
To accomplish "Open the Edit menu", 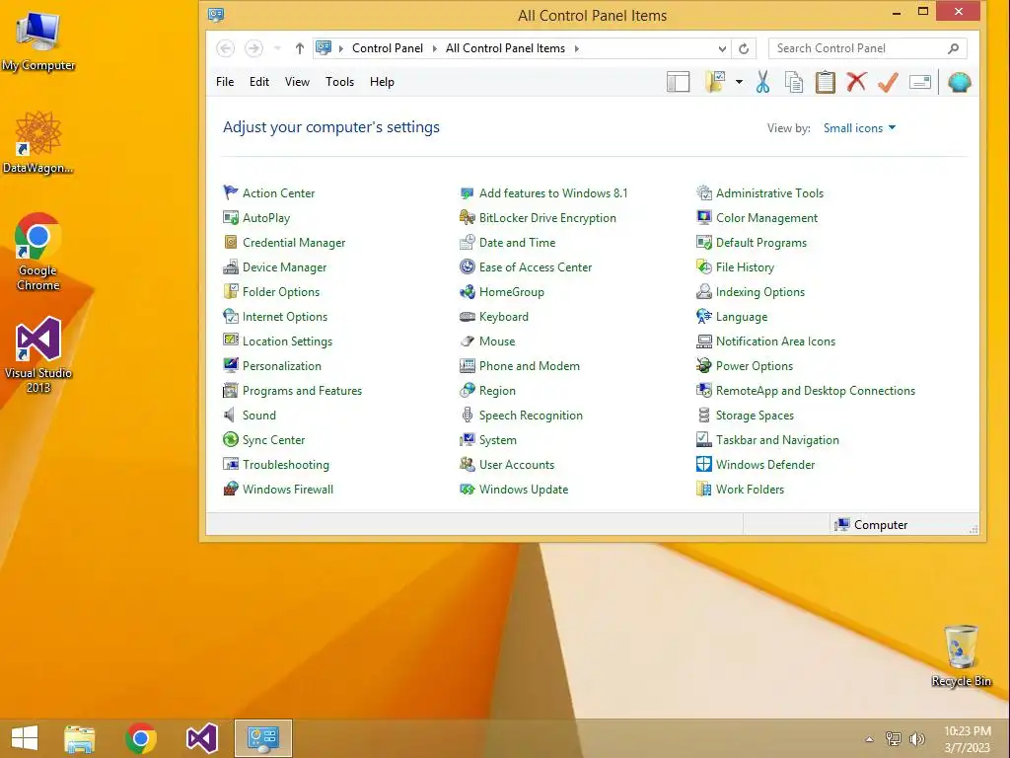I will point(259,82).
